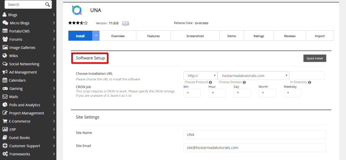Select the Install tab
The height and width of the screenshot is (160, 346).
(x=80, y=36)
